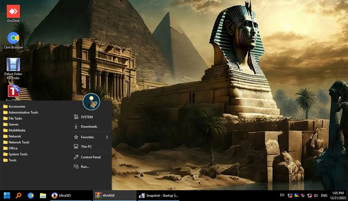Select Downloads in the Start menu
348x201 pixels.
pyautogui.click(x=89, y=127)
